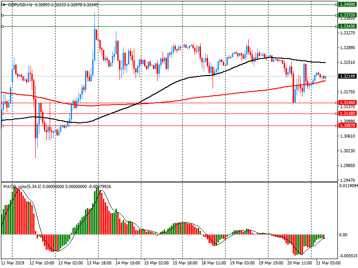
Task: Click the black 1.33430 level price tag
Action: tap(347, 26)
